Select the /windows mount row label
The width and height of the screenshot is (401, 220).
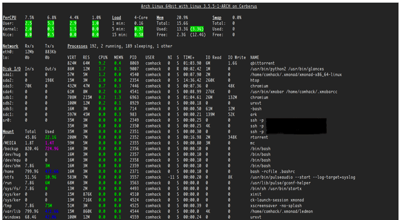click(x=12, y=217)
